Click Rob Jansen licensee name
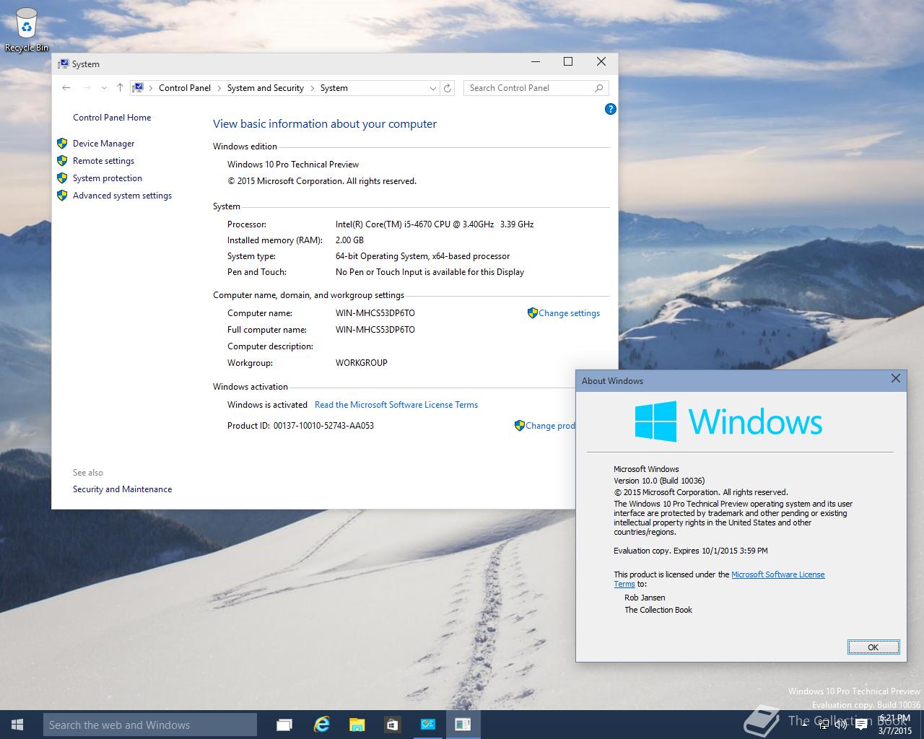Viewport: 924px width, 739px height. (x=645, y=598)
